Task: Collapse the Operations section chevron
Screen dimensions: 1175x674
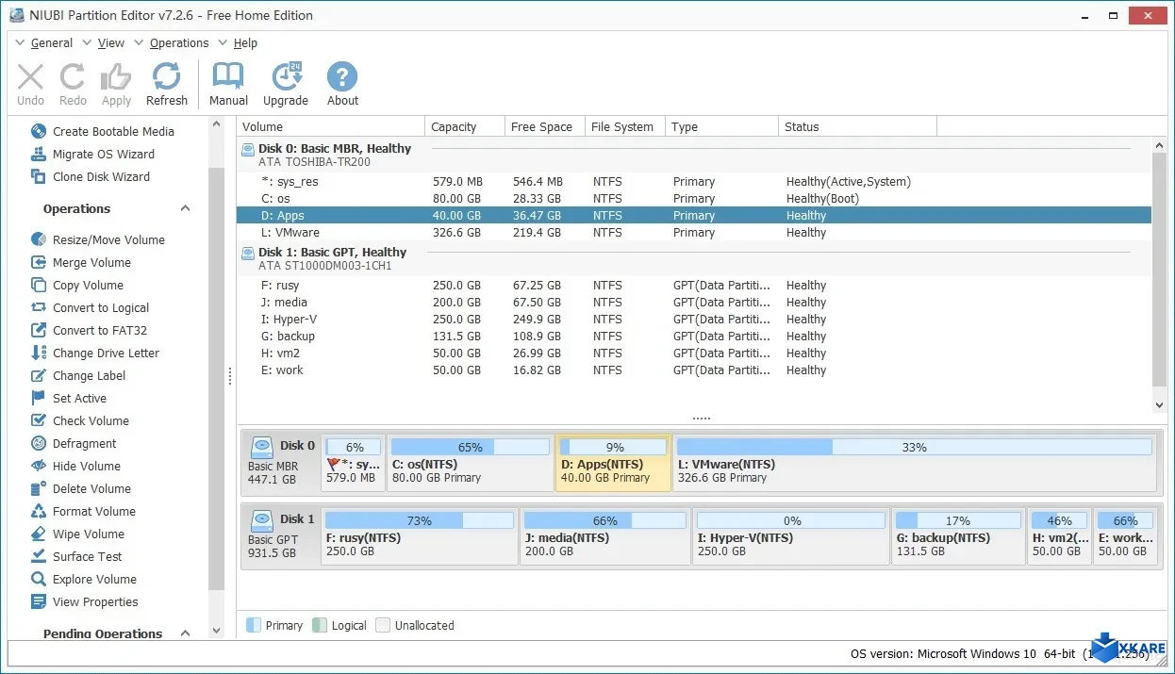Action: pyautogui.click(x=185, y=209)
